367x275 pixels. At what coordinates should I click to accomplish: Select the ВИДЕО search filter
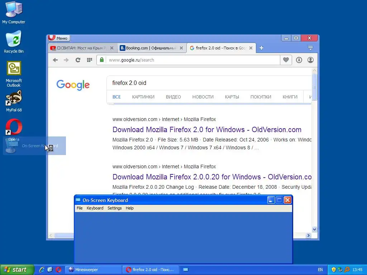pos(173,97)
